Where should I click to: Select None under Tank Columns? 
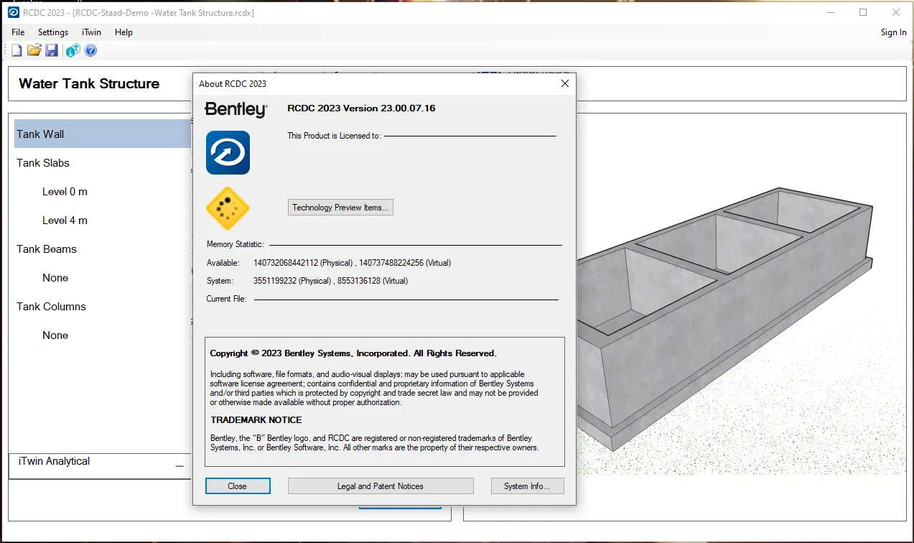(x=55, y=335)
